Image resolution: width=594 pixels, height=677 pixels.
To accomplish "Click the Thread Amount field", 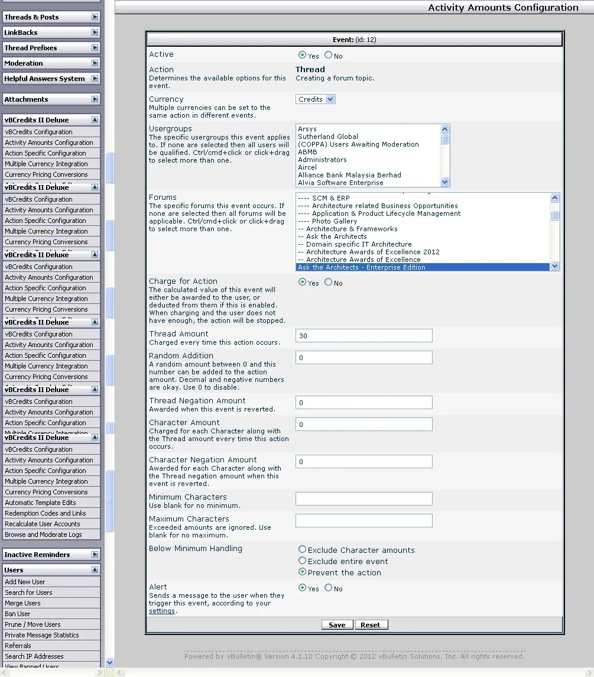I will pyautogui.click(x=364, y=335).
